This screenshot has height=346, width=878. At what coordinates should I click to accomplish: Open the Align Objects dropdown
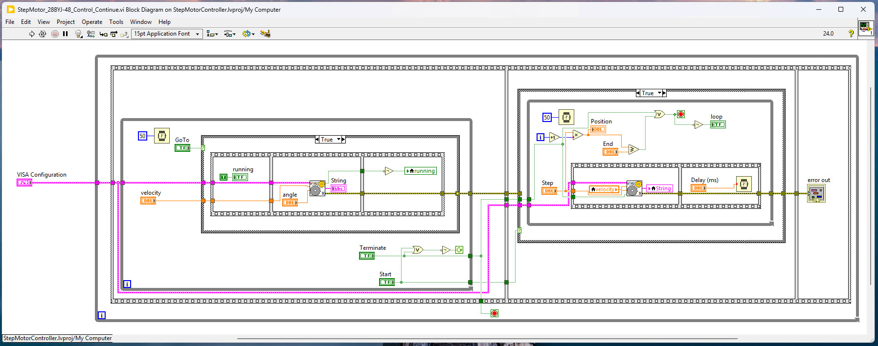(x=212, y=34)
